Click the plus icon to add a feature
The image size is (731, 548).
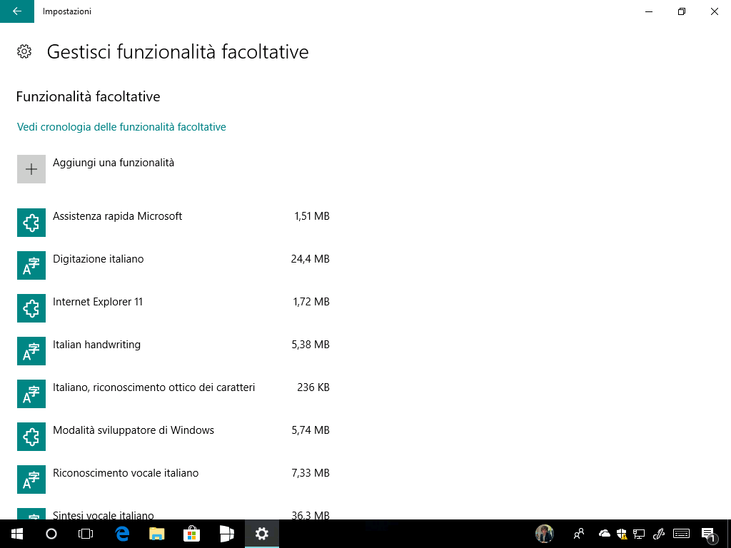31,169
